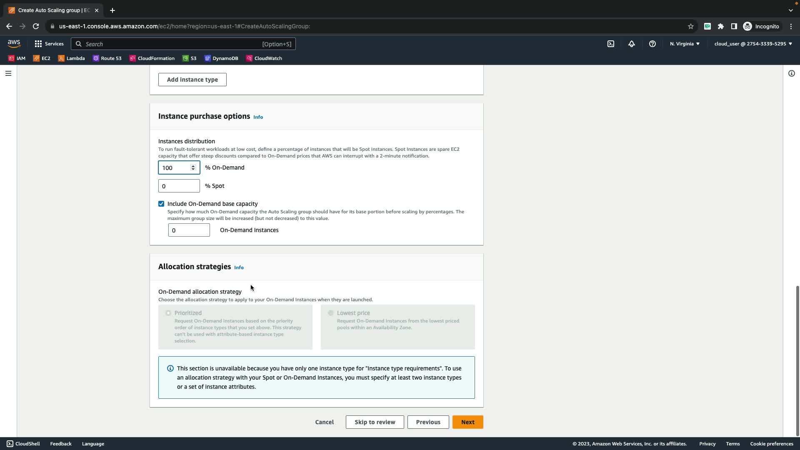Open the DynamoDB favorites bar item
The height and width of the screenshot is (450, 800).
[x=221, y=58]
